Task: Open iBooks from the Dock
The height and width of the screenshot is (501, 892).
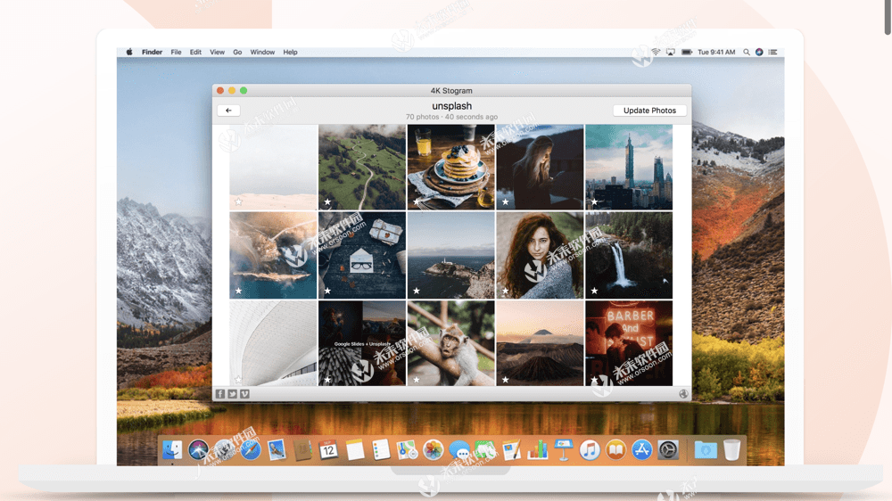Action: point(615,450)
